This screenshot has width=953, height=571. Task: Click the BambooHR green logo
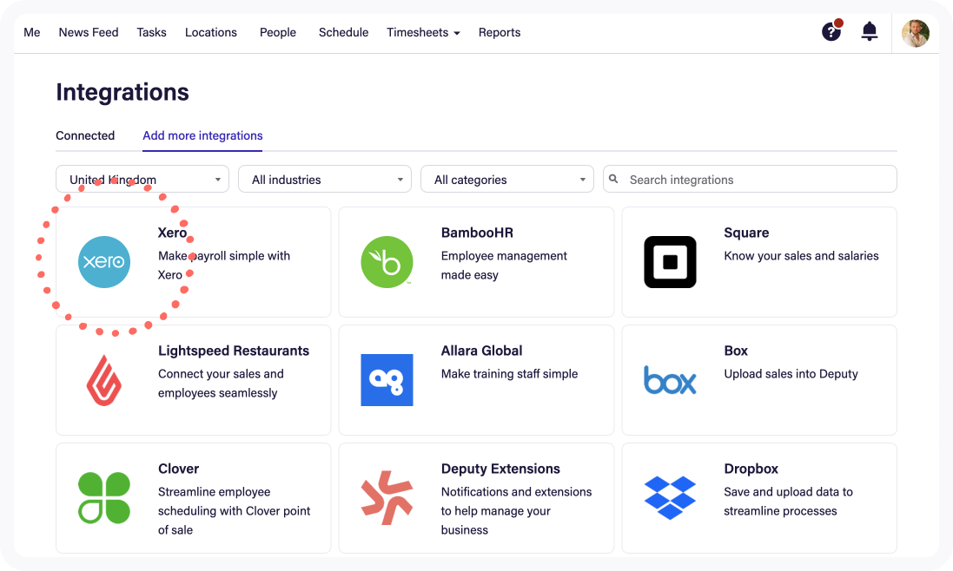pos(387,262)
